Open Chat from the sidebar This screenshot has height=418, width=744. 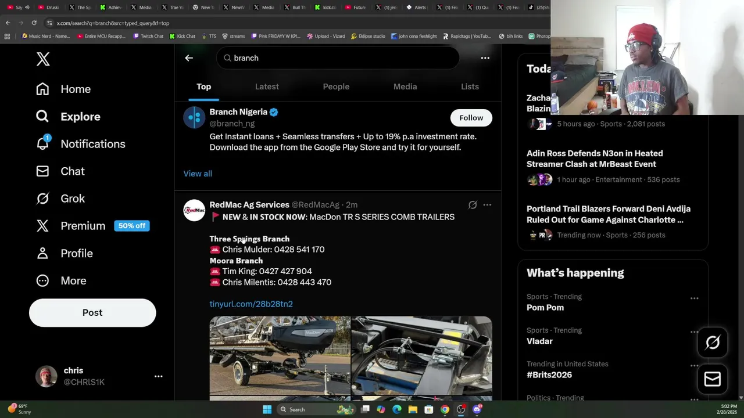click(x=60, y=171)
